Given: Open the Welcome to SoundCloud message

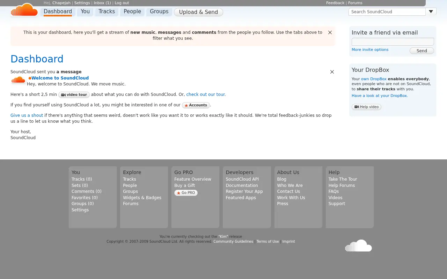Looking at the screenshot, I should [x=60, y=78].
